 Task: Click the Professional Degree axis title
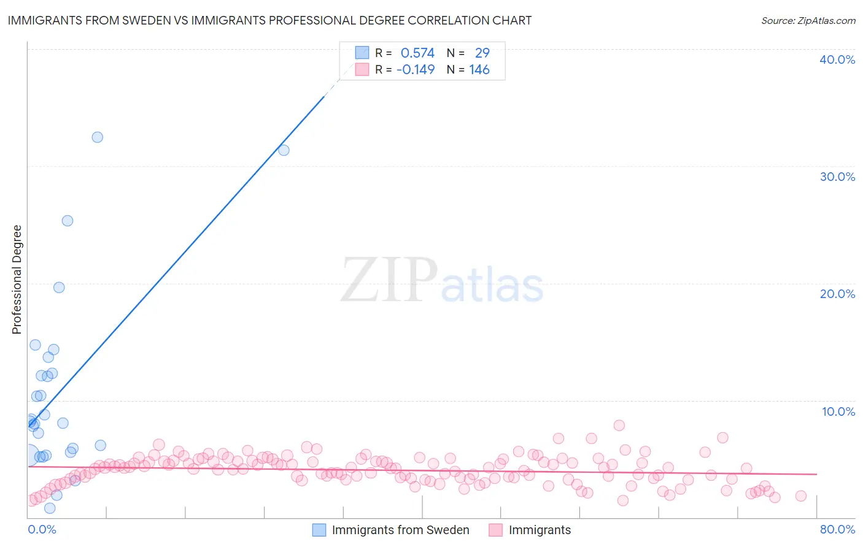(17, 280)
